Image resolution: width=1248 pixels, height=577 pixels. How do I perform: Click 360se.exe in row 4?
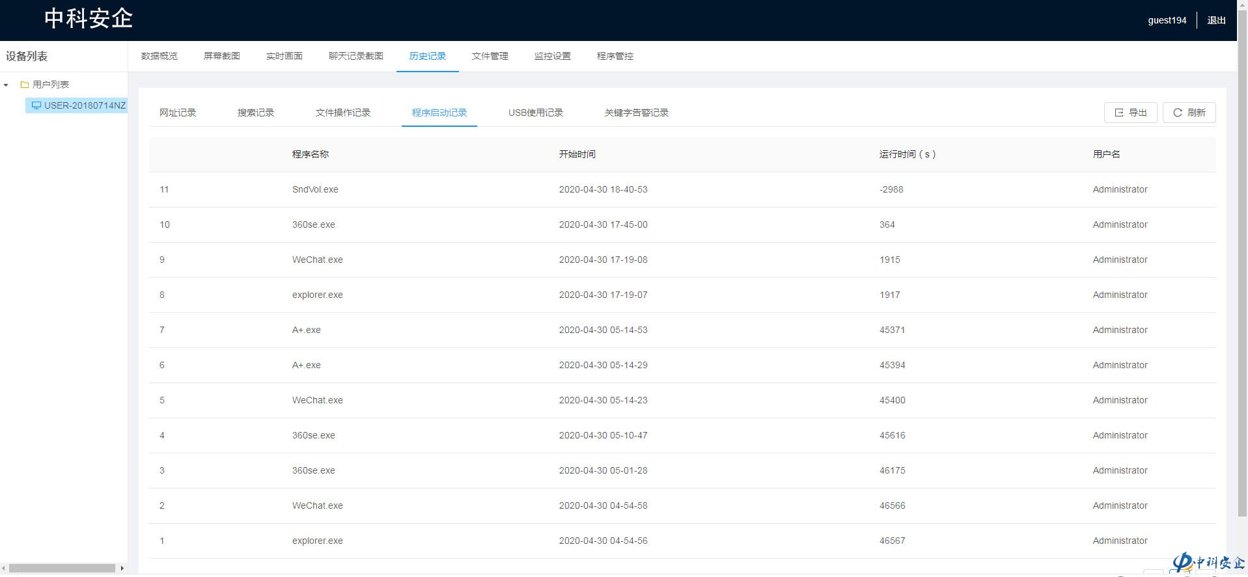coord(314,435)
